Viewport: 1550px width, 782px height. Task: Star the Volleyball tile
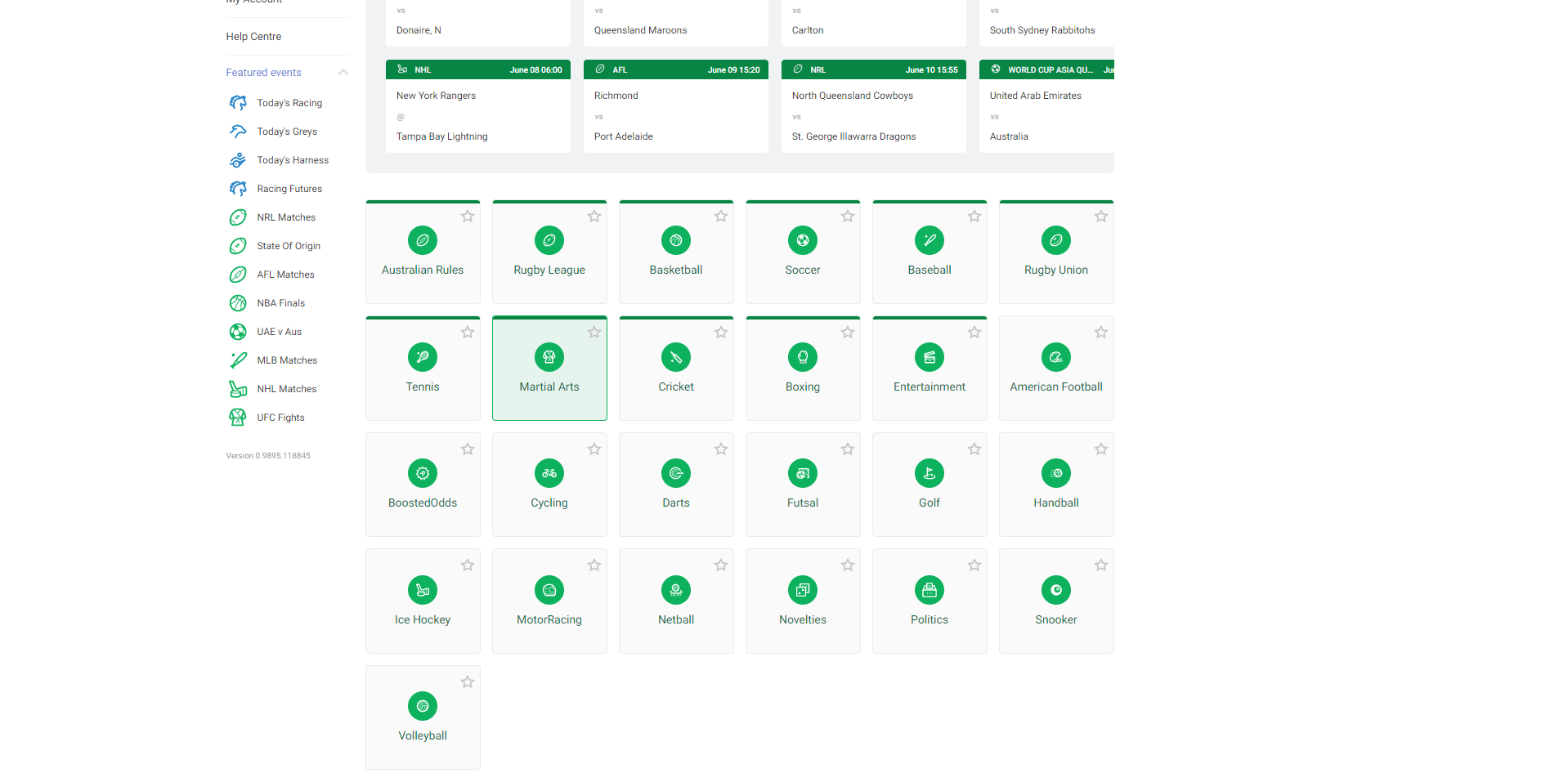(468, 682)
